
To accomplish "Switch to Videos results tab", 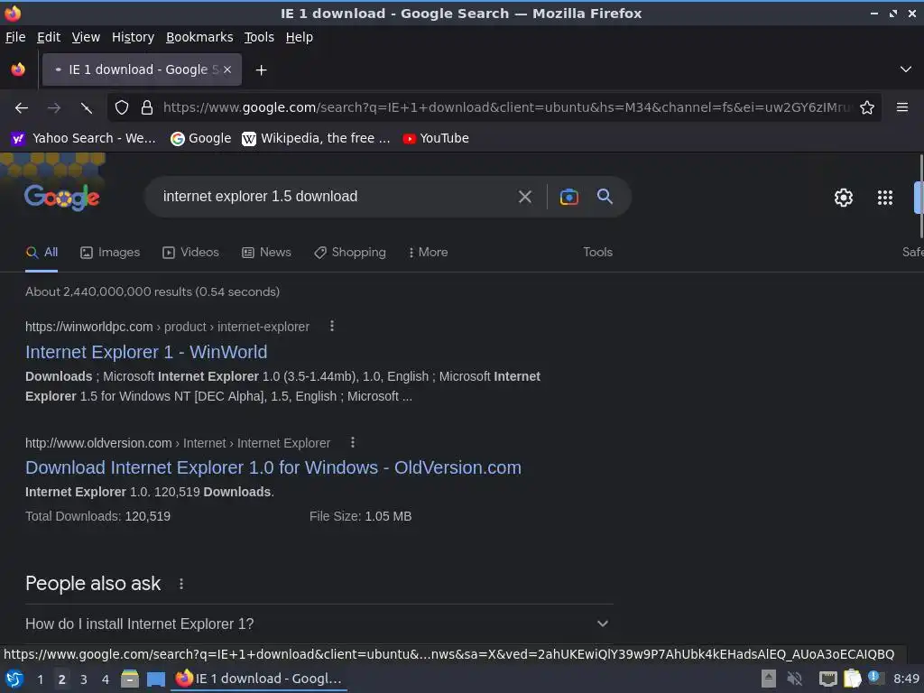I will (190, 253).
